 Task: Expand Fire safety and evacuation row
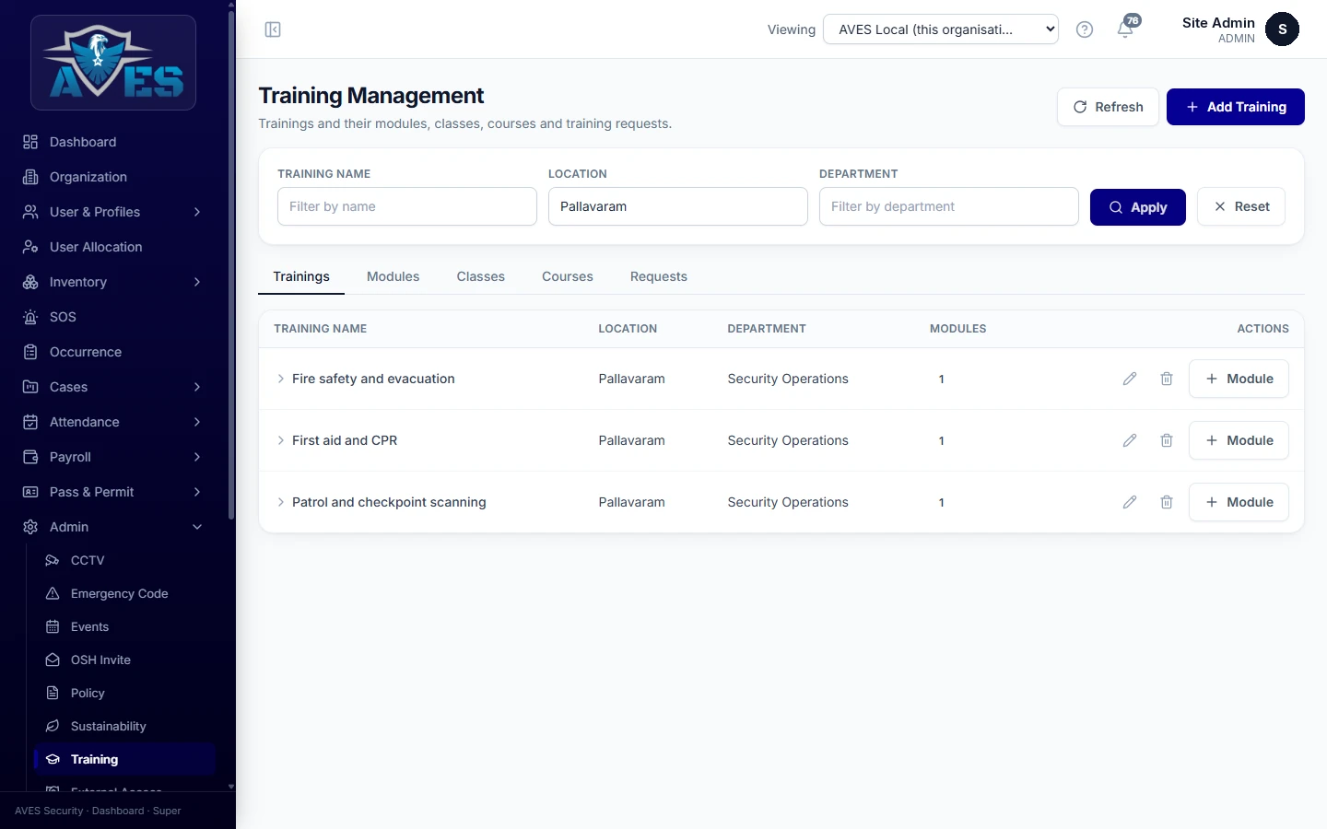click(x=281, y=379)
